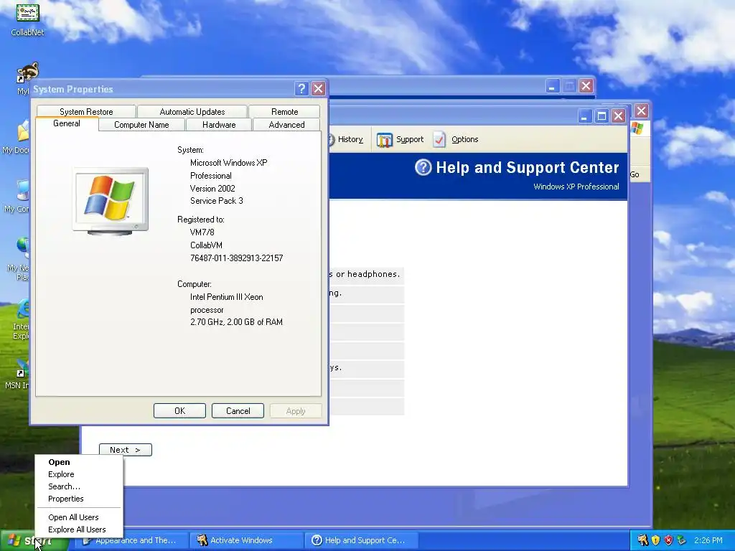Click the 'Service Pack 3' text
Image resolution: width=735 pixels, height=551 pixels.
tap(217, 201)
